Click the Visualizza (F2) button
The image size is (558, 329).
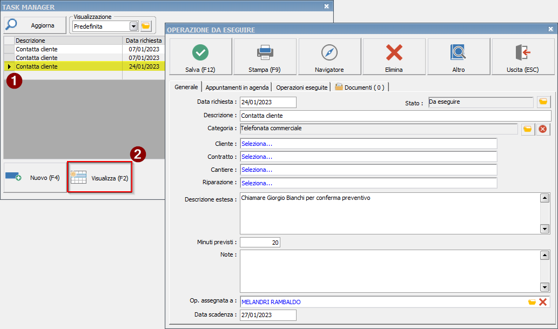click(x=100, y=178)
